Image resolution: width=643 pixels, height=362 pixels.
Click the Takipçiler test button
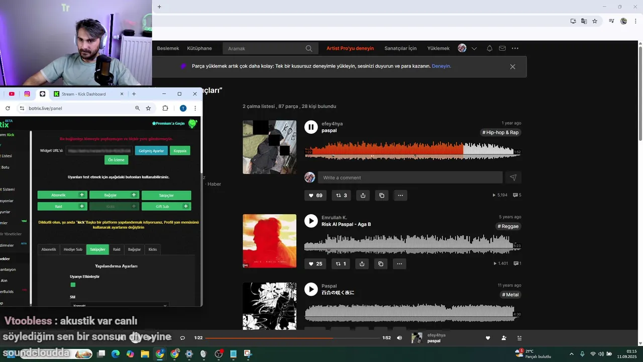166,195
